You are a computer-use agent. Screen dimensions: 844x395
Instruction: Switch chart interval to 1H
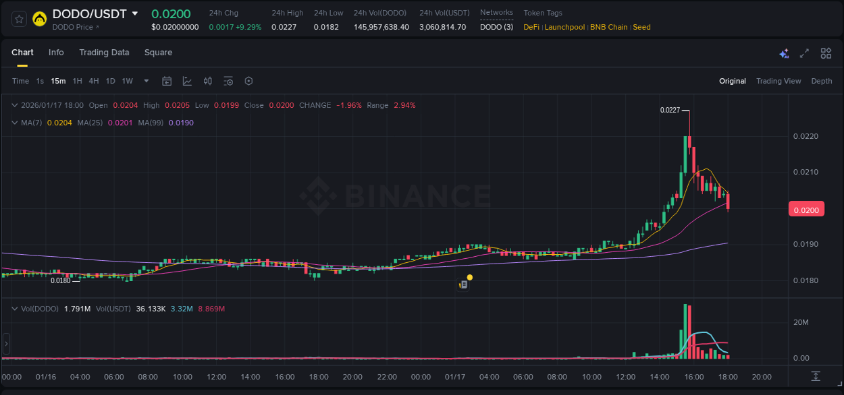[x=78, y=81]
